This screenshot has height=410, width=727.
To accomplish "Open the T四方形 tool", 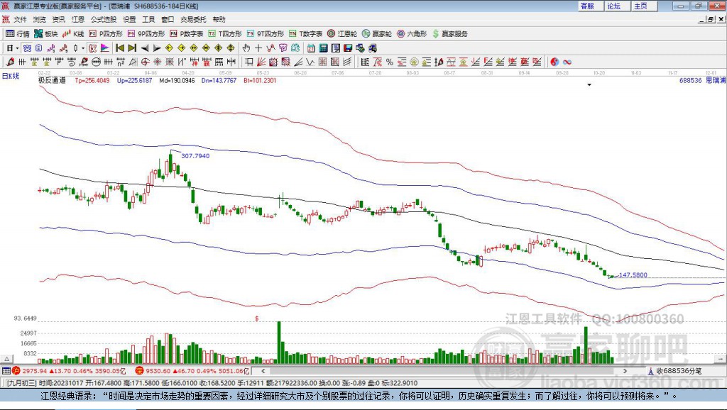I will pyautogui.click(x=225, y=33).
